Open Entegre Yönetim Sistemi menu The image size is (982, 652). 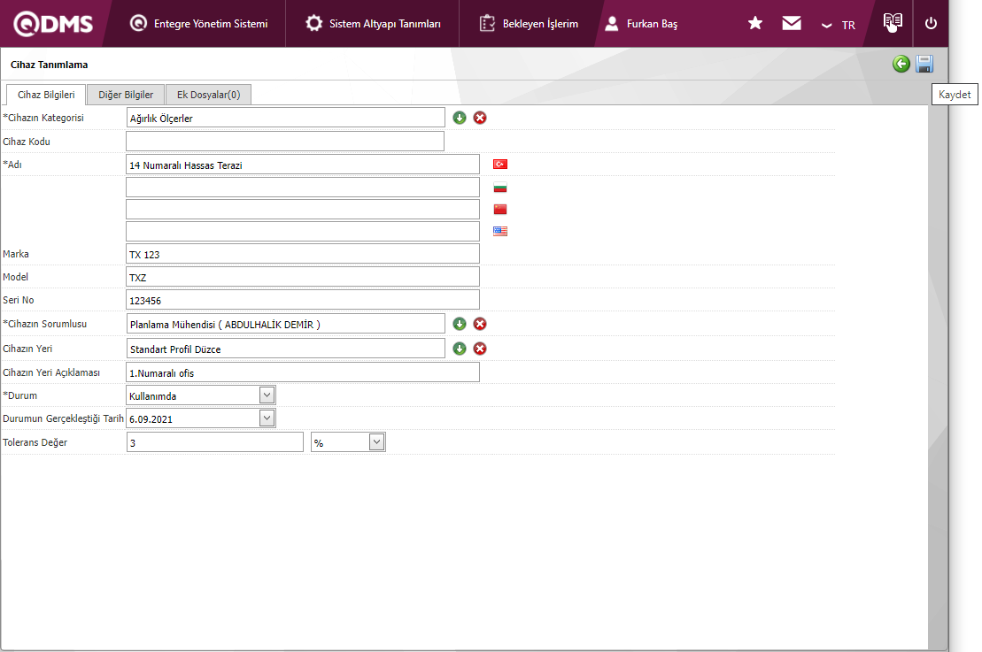click(198, 24)
